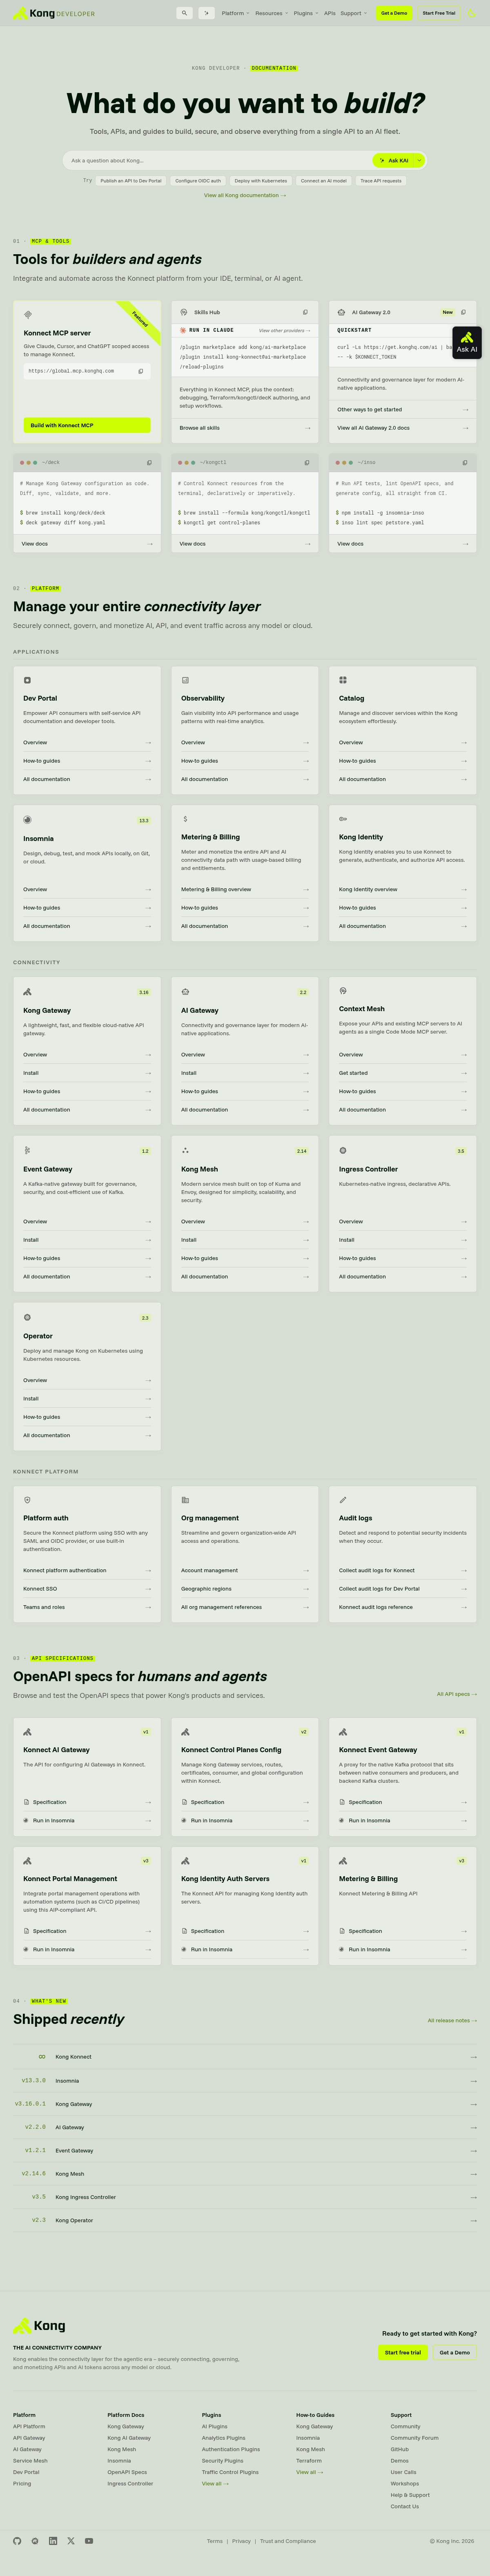Click footer 'Start free trial' button
Viewport: 490px width, 2576px height.
403,2353
